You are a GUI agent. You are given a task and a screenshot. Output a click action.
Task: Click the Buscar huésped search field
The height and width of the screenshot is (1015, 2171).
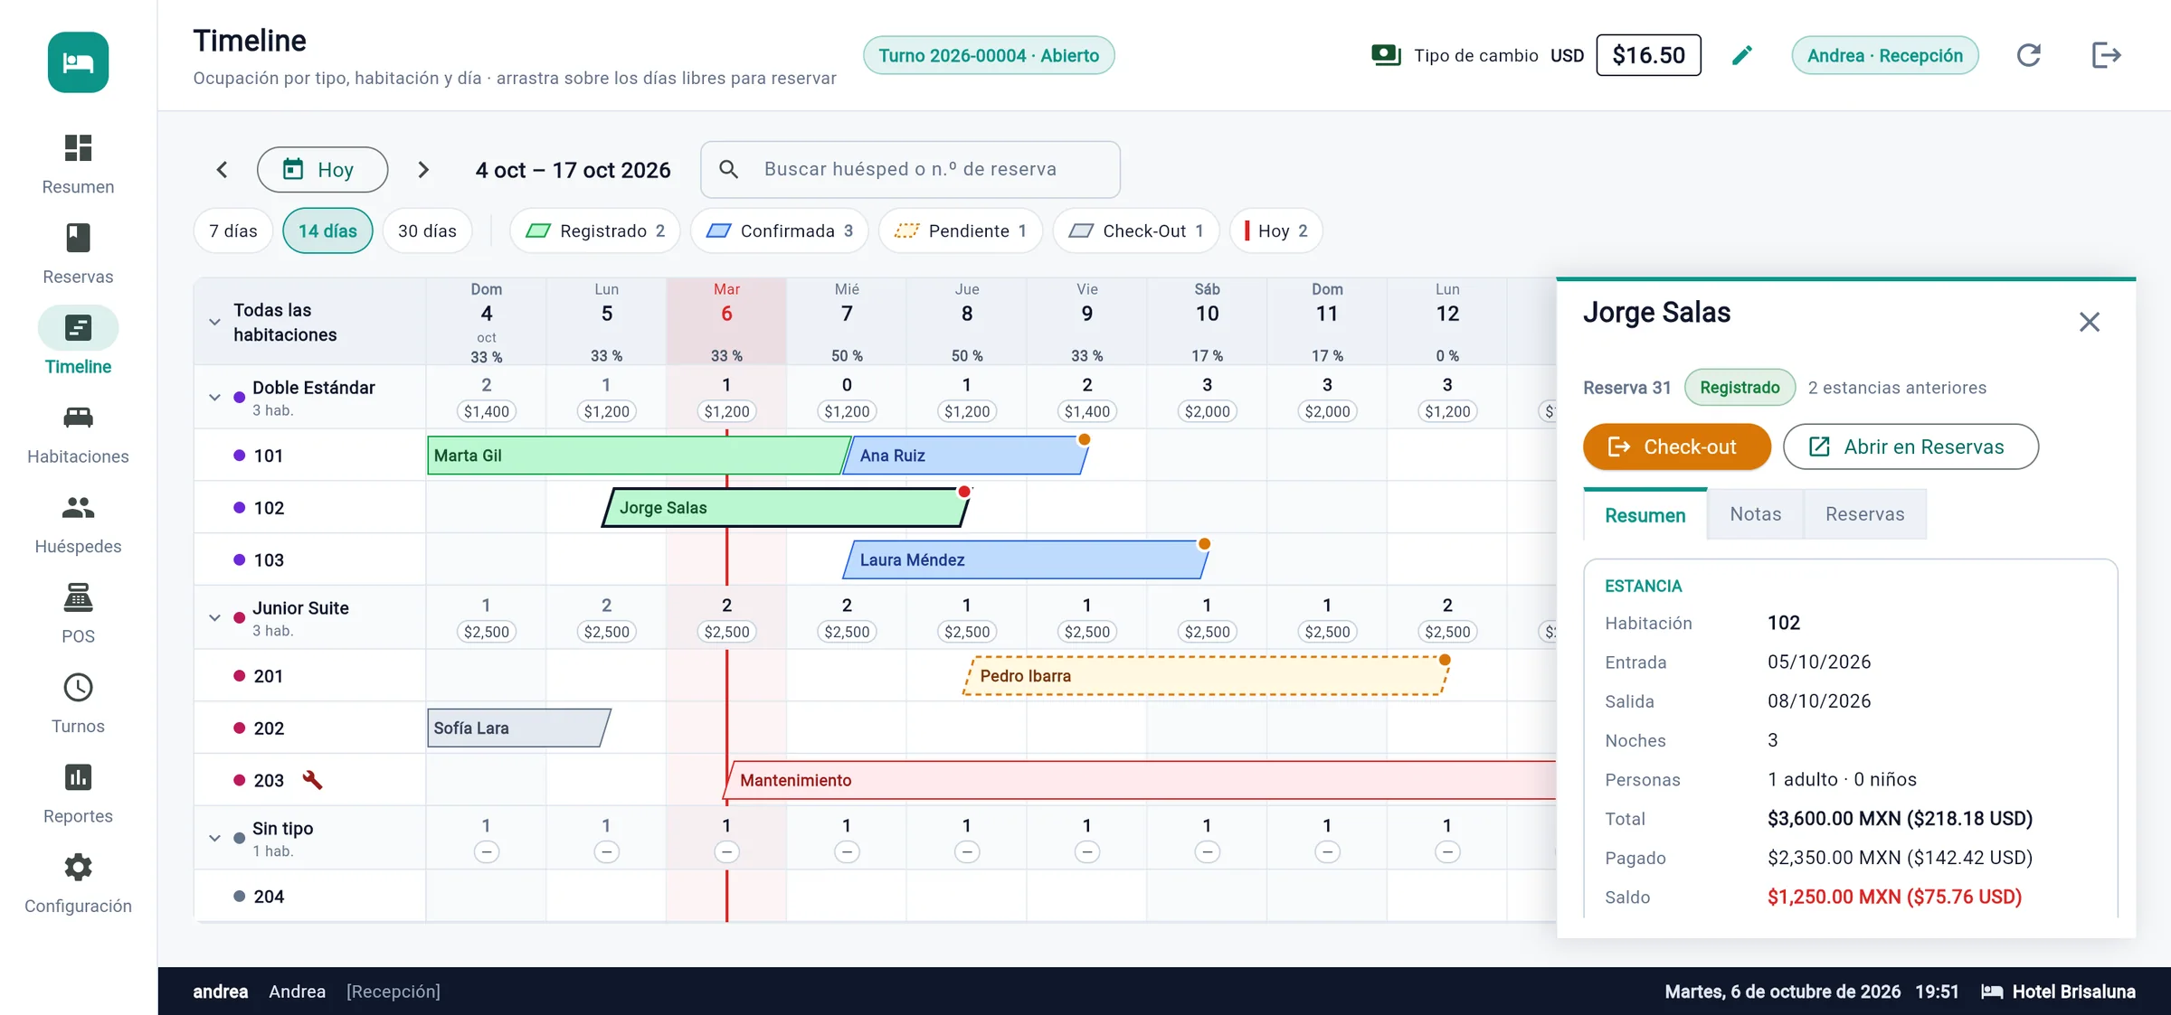click(x=910, y=169)
